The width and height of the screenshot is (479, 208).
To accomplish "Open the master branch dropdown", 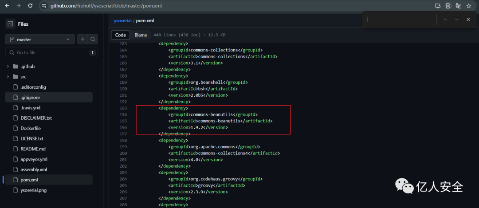I will point(40,39).
